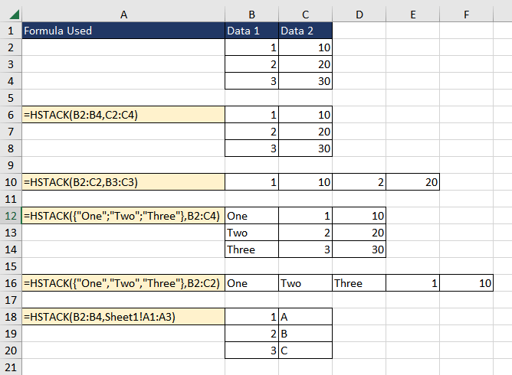512x375 pixels.
Task: Click cell F16 containing 10
Action: point(466,283)
